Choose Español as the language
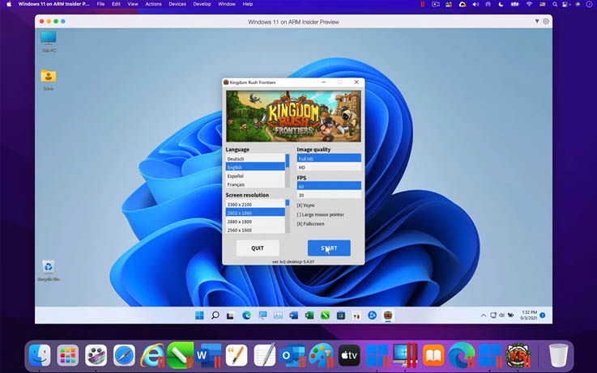Screen dimensions: 597x373 tap(255, 176)
